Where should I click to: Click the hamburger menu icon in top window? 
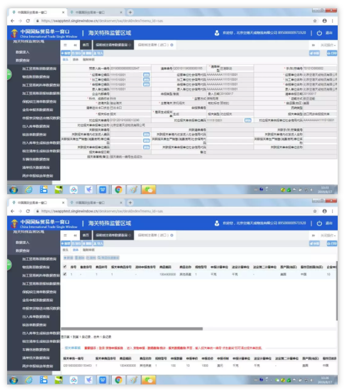[65, 45]
